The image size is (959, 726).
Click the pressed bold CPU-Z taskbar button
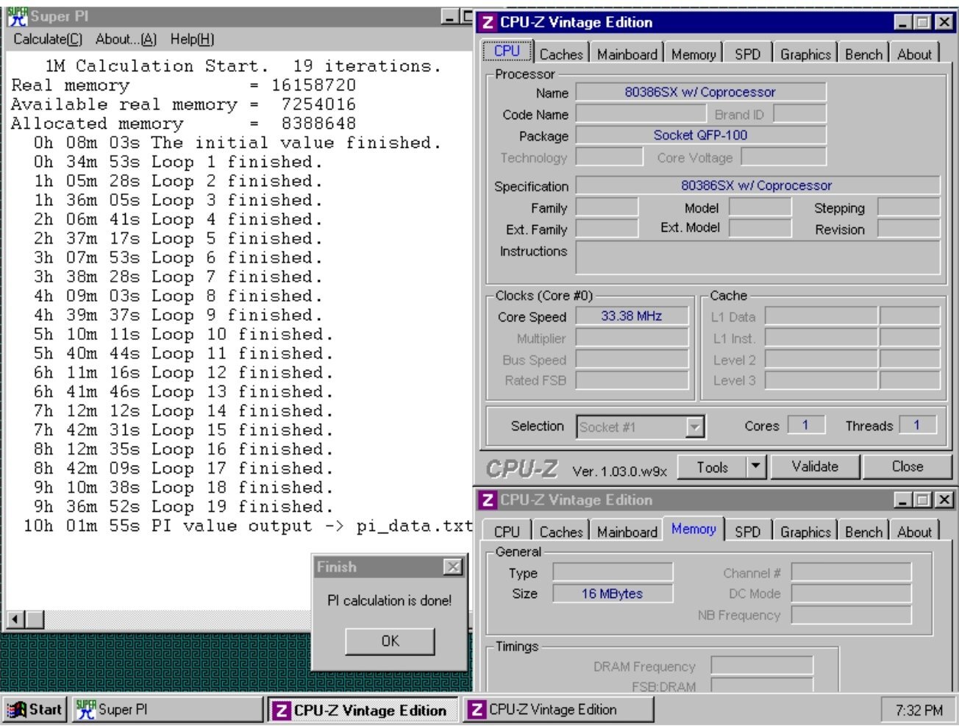[363, 710]
